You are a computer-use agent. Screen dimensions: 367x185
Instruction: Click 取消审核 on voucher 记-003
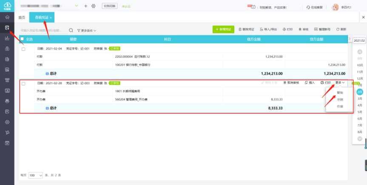click(x=291, y=83)
